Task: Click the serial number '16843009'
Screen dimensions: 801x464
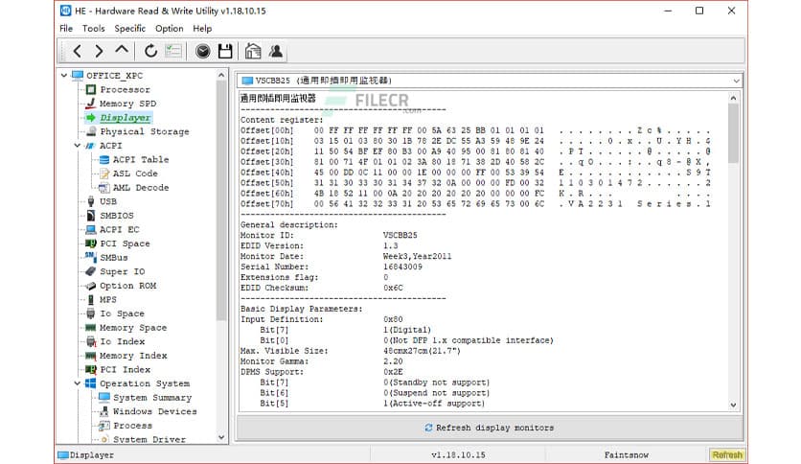Action: (402, 267)
